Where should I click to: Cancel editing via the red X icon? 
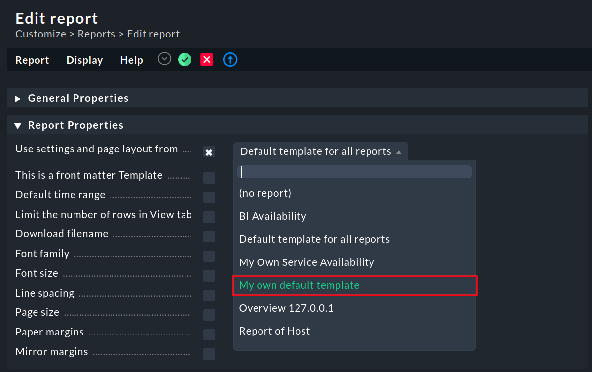coord(207,59)
